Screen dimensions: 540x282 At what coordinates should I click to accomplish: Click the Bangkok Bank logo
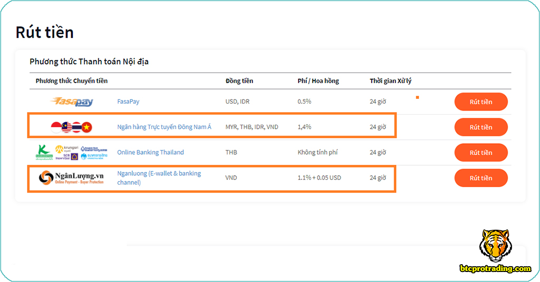pos(94,148)
